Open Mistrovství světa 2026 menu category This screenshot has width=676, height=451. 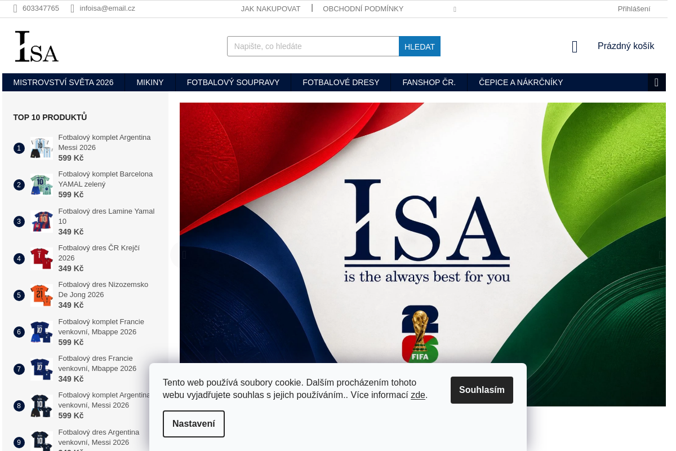click(64, 82)
